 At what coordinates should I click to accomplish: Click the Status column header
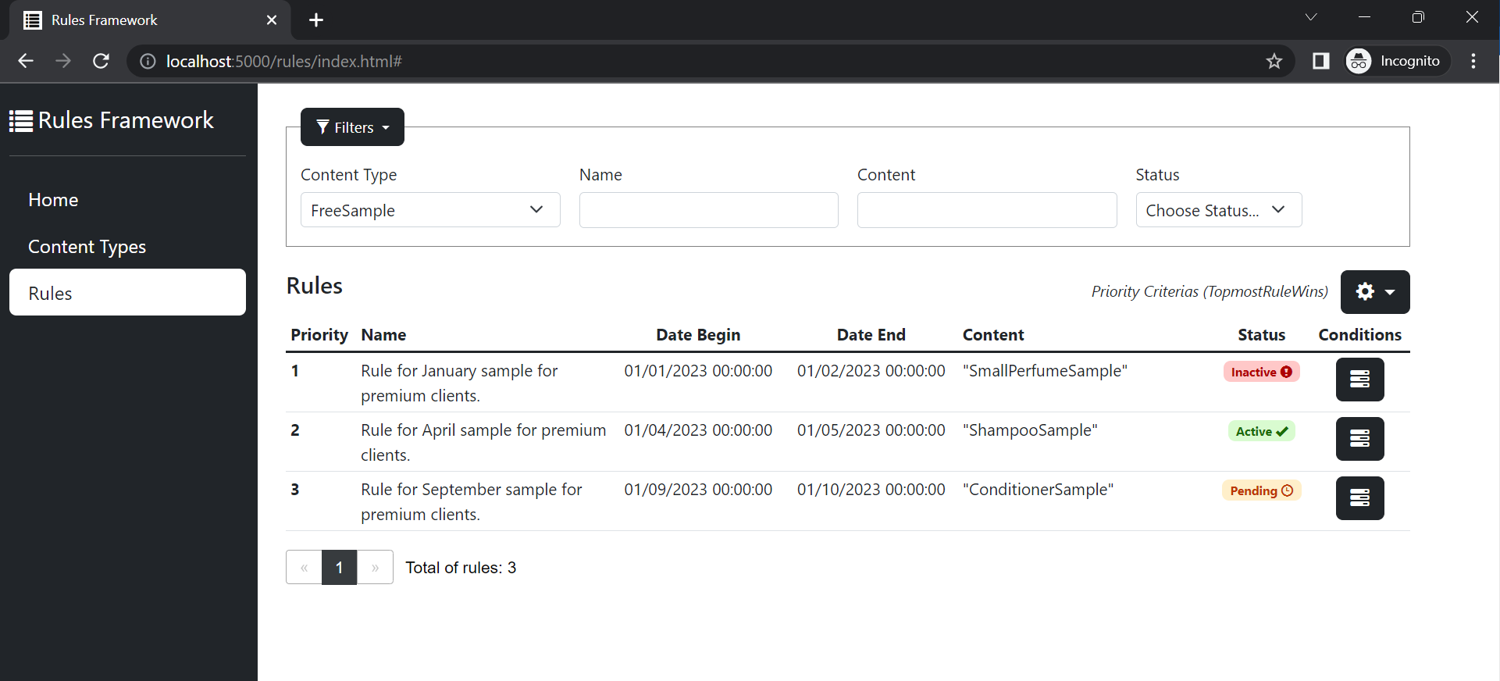(1261, 335)
